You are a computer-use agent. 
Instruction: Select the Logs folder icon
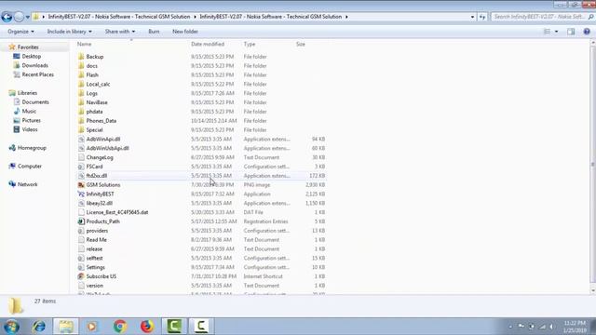81,93
